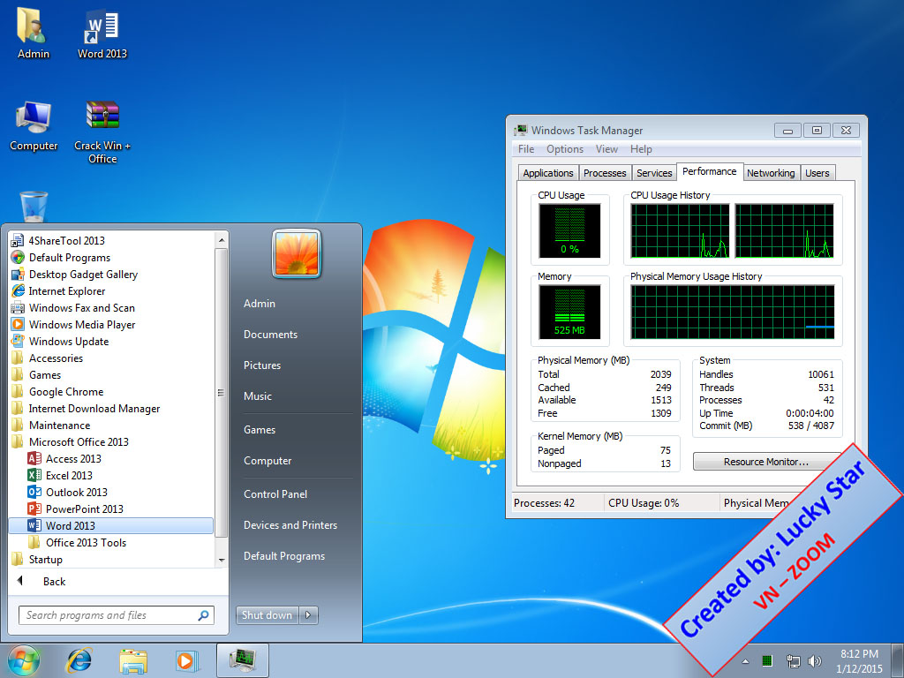Show hidden tray icons arrow

[x=745, y=661]
